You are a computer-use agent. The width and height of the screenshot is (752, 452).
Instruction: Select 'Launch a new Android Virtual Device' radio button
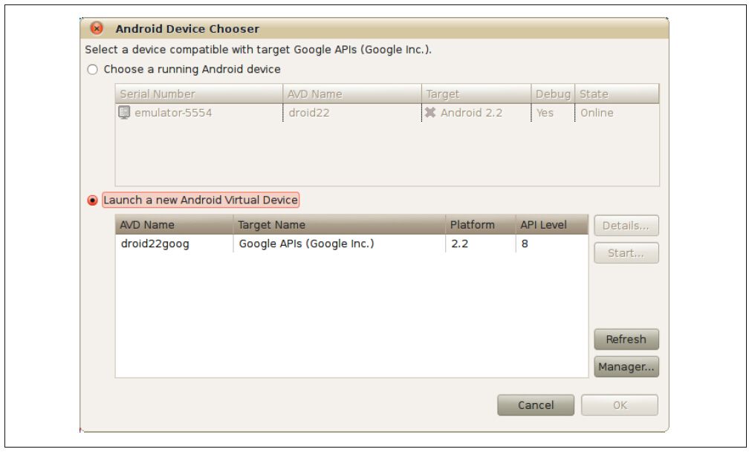point(93,200)
